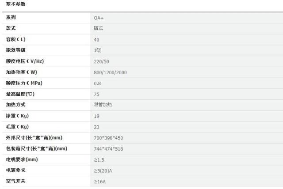Select the 空气开关 row label

[15, 181]
